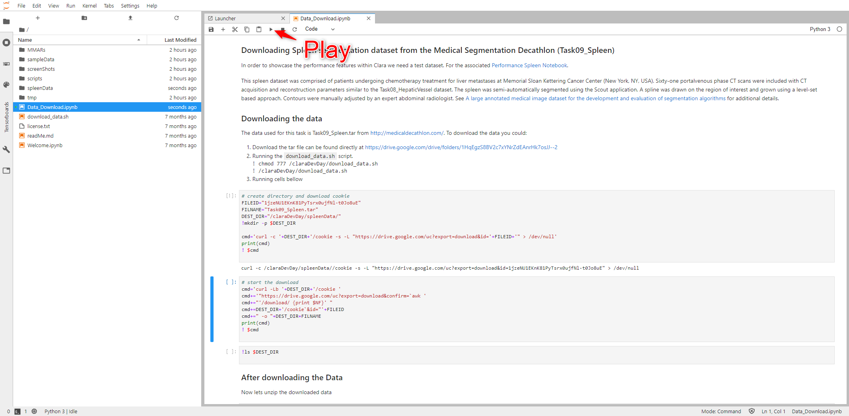Select the sampleData folder
Viewport: 849px width, 416px height.
(107, 59)
